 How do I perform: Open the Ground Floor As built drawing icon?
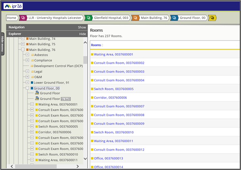[x=37, y=99]
